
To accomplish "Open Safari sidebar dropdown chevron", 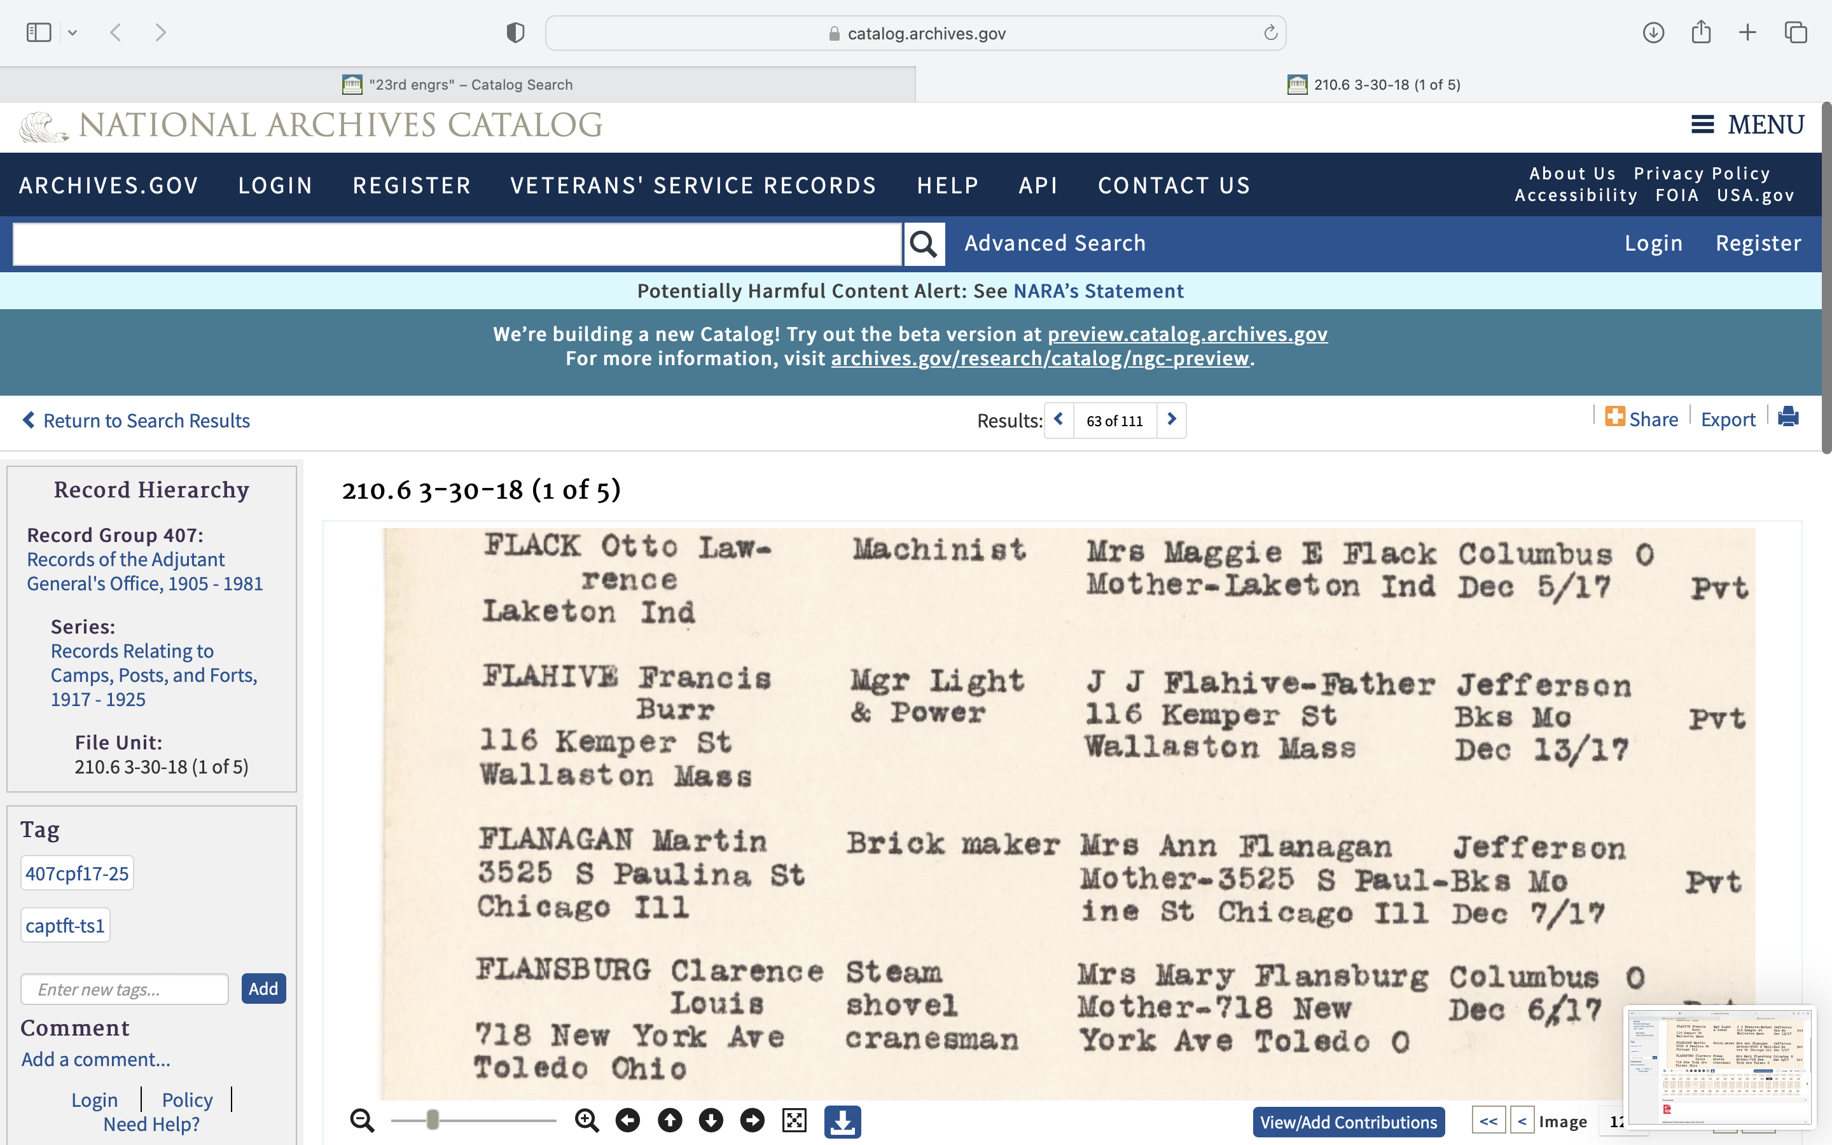I will click(x=73, y=32).
